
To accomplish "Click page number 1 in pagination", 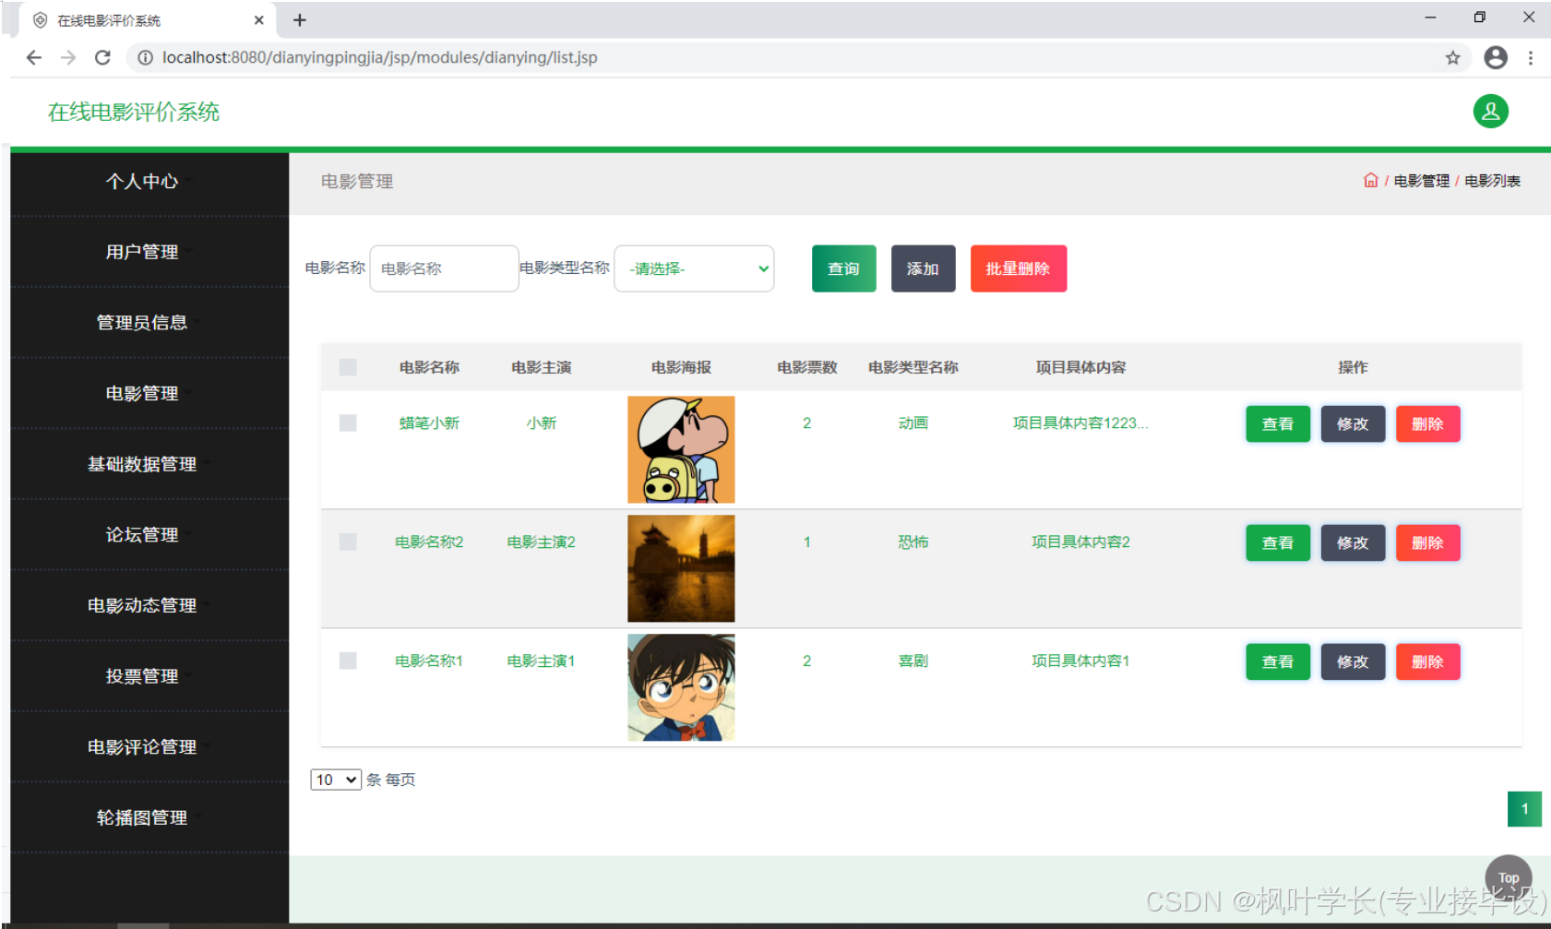I will point(1524,809).
